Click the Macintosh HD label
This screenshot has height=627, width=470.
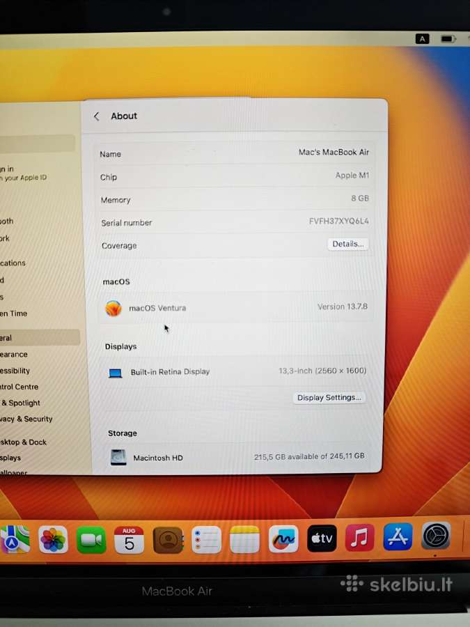[158, 458]
